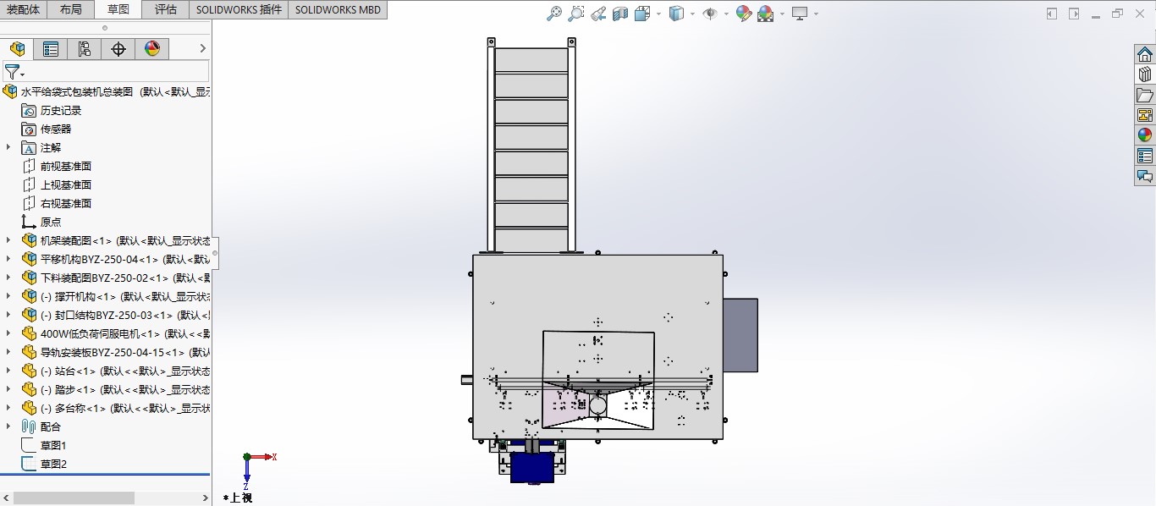This screenshot has width=1156, height=506.
Task: Click the View Settings monitor icon
Action: [800, 14]
